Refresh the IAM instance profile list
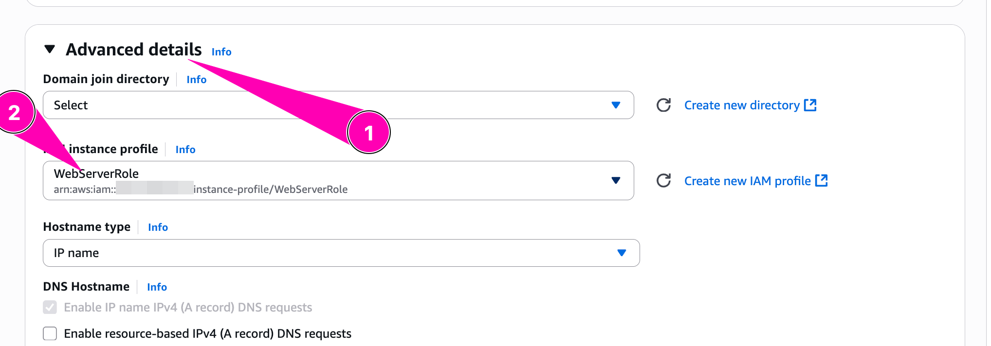Screen dimensions: 991x346 point(663,181)
